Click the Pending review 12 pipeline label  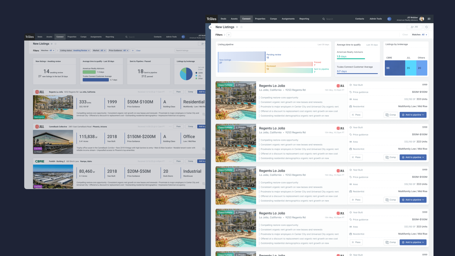tap(274, 56)
